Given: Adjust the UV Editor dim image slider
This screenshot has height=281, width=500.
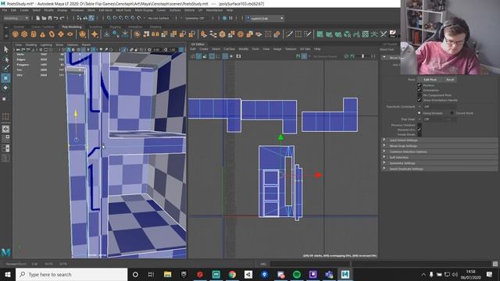Looking at the screenshot, I should tap(362, 56).
